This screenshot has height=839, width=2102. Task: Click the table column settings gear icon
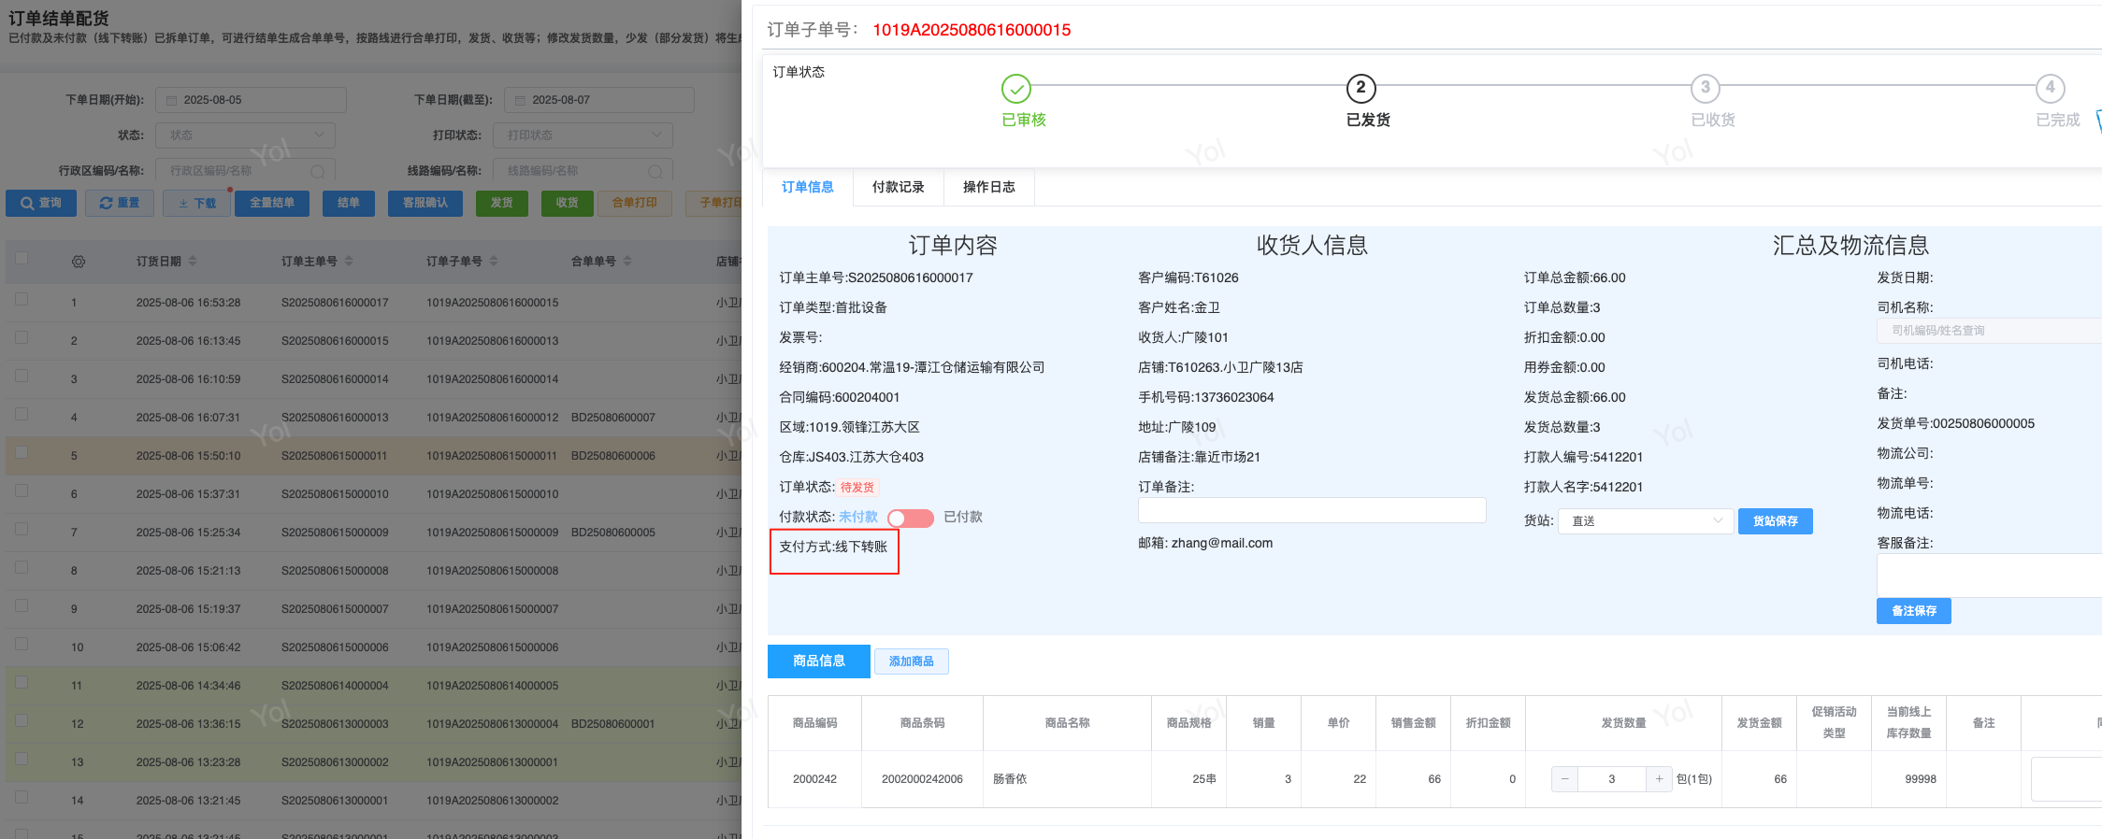[79, 262]
